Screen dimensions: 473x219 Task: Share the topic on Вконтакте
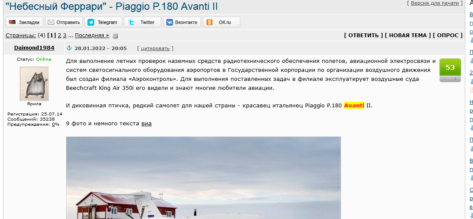point(182,22)
